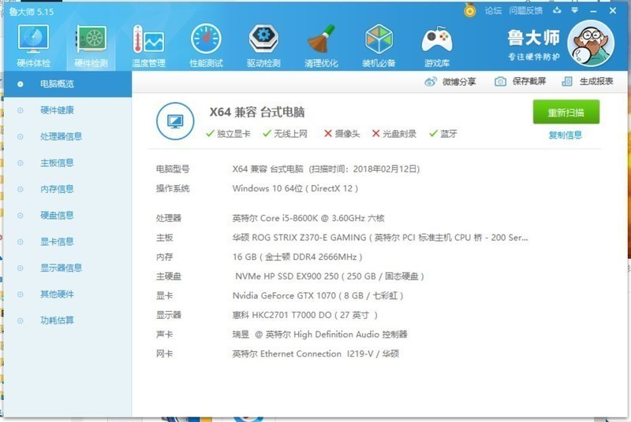The height and width of the screenshot is (422, 631).
Task: Select 电脑概览 in the sidebar
Action: point(68,84)
